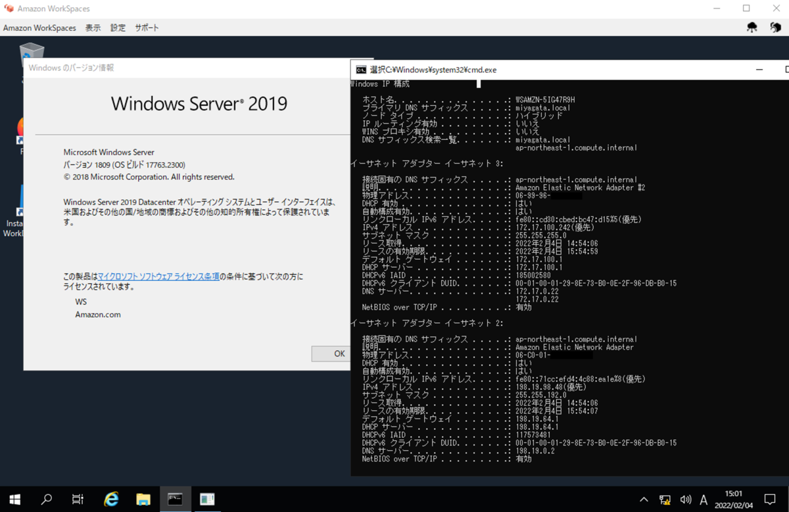Viewport: 789px width, 512px height.
Task: Click the cmd.exe title bar icon
Action: tap(361, 69)
